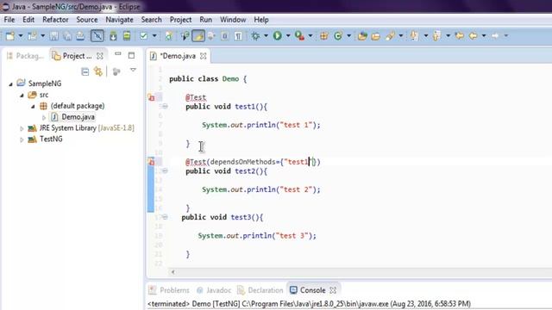Click the Back navigation yellow arrow

coord(474,35)
